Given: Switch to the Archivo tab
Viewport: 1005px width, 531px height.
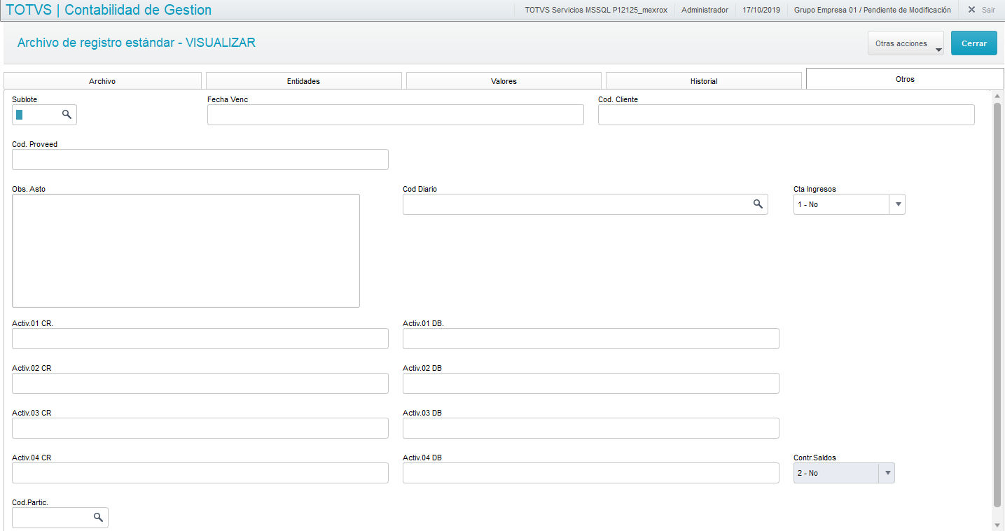Looking at the screenshot, I should (x=102, y=81).
